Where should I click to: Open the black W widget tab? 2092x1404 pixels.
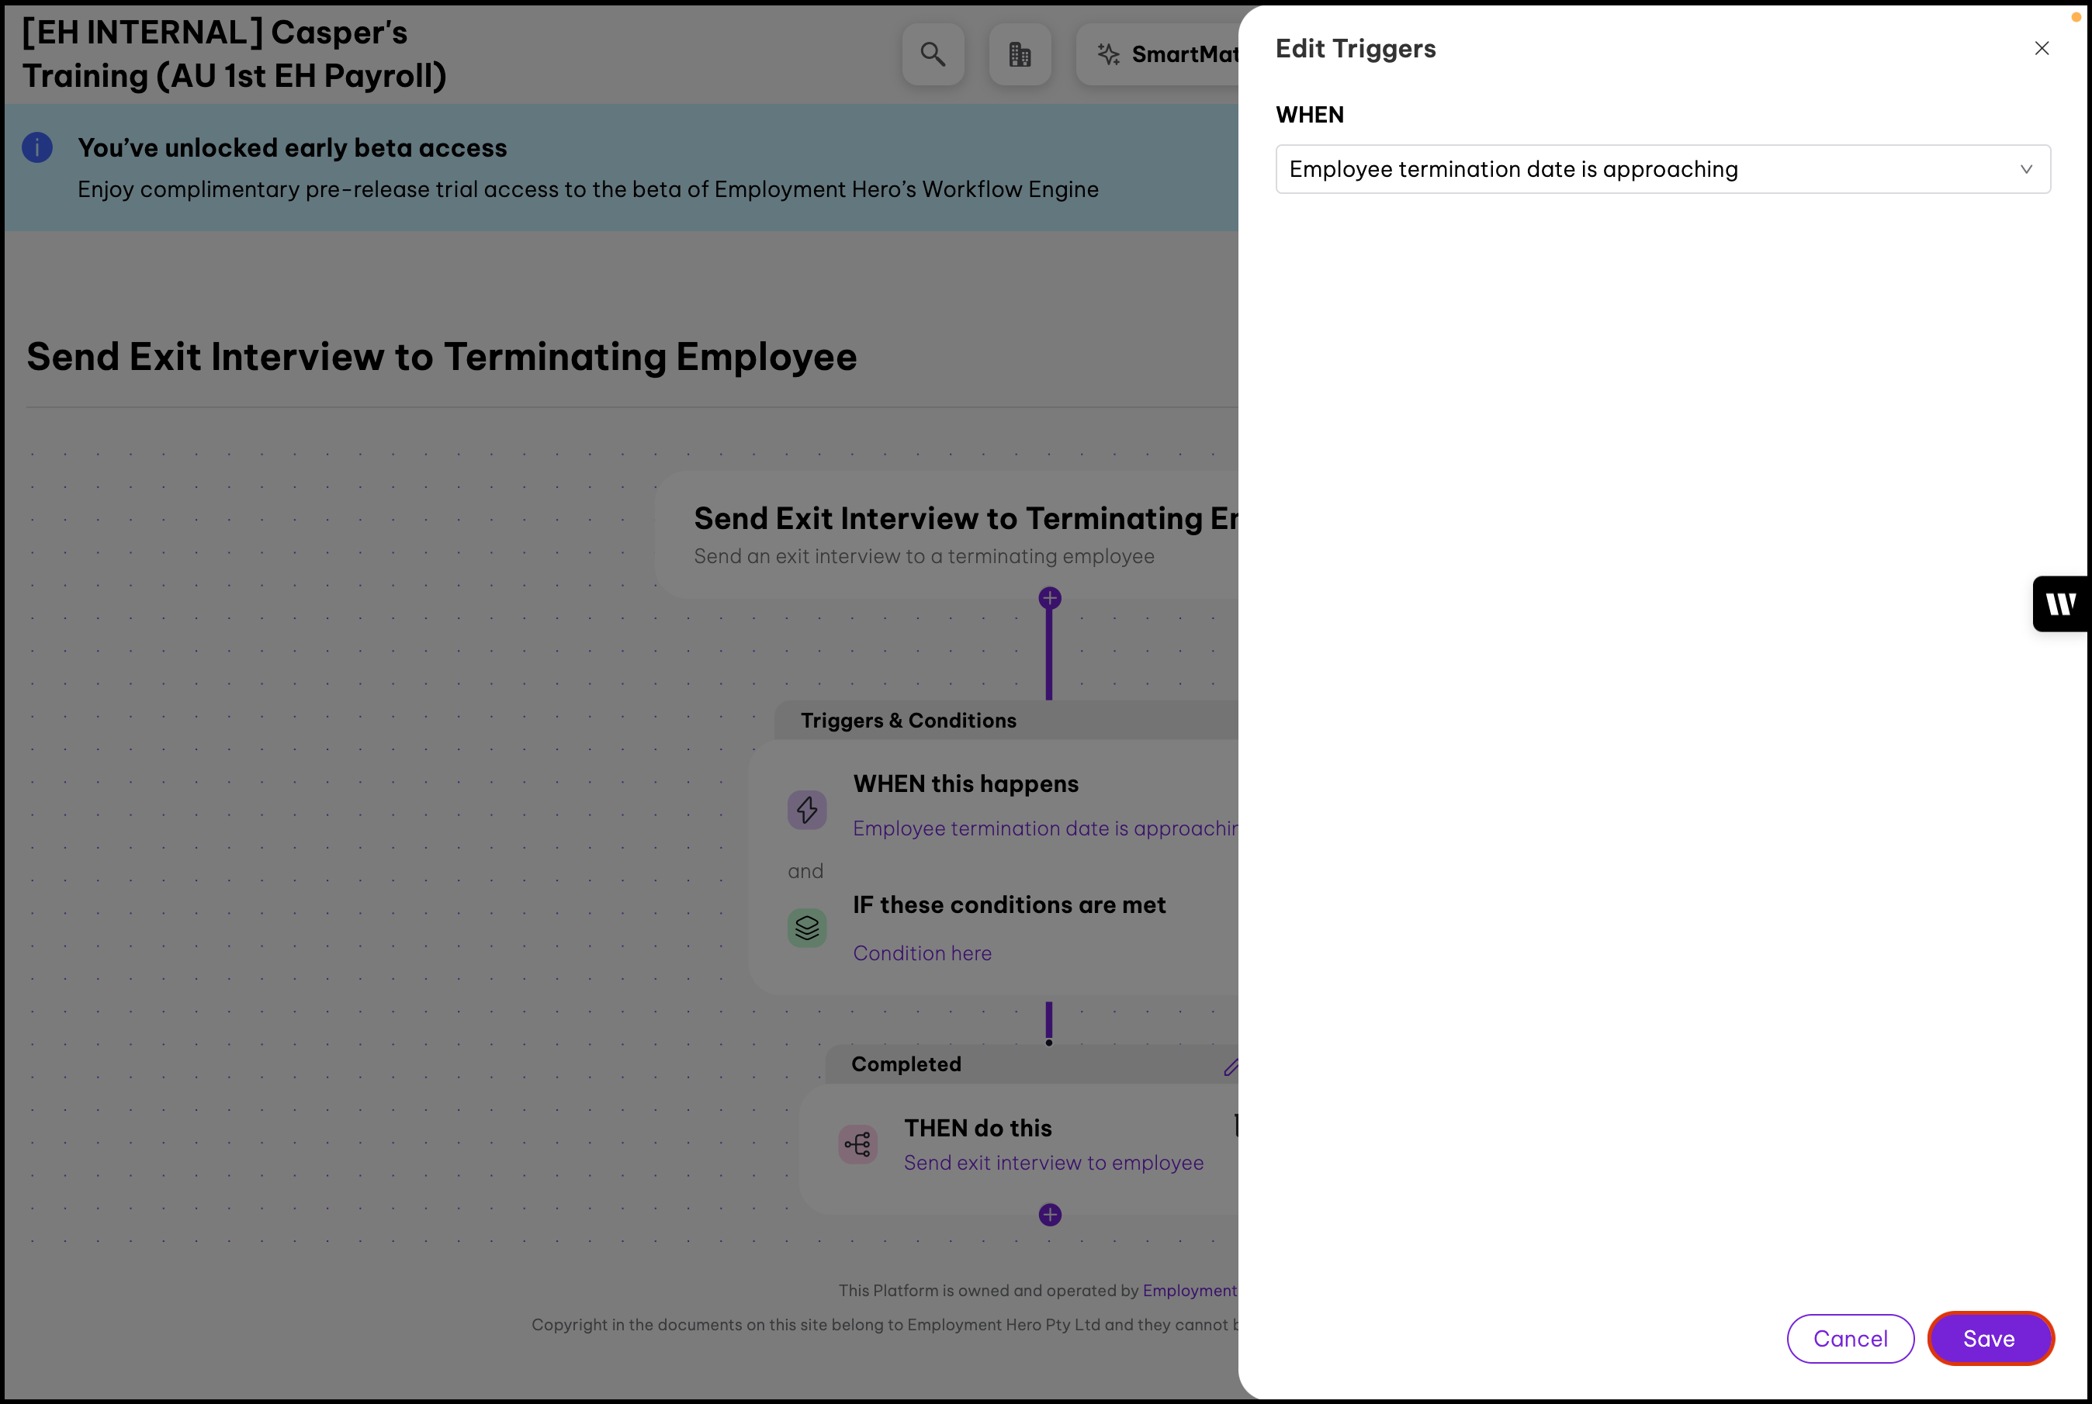pyautogui.click(x=2061, y=604)
